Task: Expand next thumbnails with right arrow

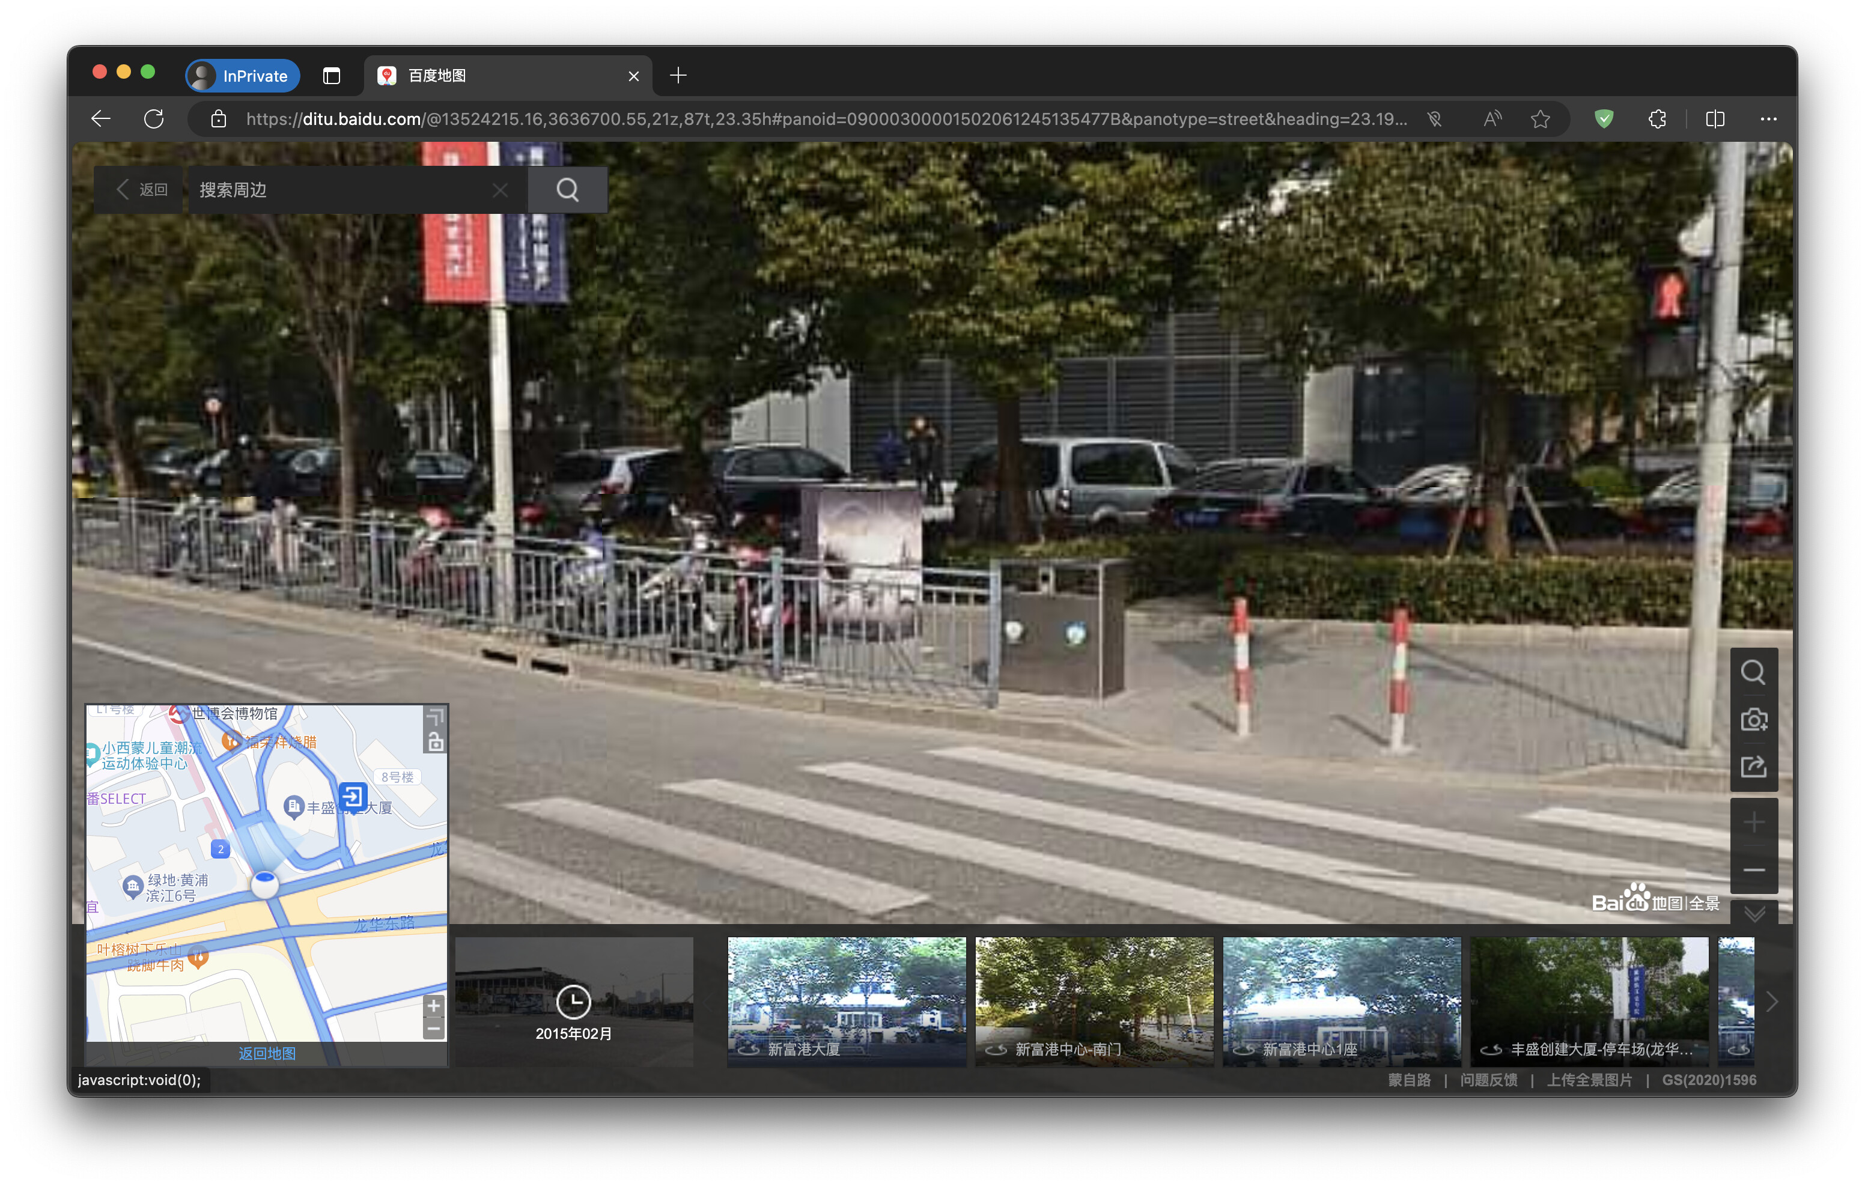Action: click(1772, 1002)
